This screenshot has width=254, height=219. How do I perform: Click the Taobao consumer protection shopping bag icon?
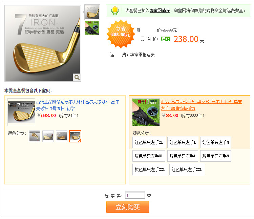[x=115, y=11]
